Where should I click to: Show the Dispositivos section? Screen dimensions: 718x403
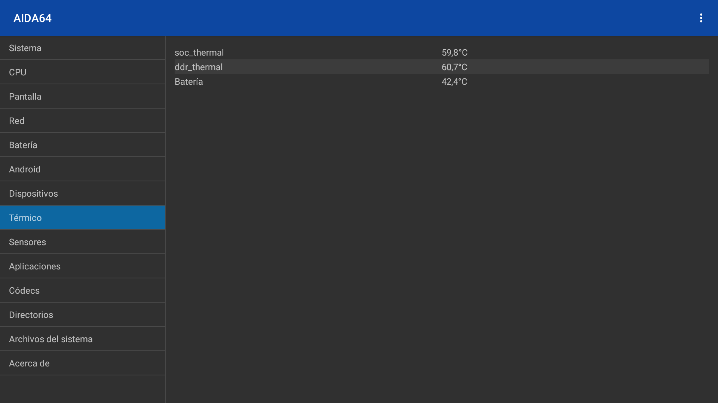click(82, 194)
